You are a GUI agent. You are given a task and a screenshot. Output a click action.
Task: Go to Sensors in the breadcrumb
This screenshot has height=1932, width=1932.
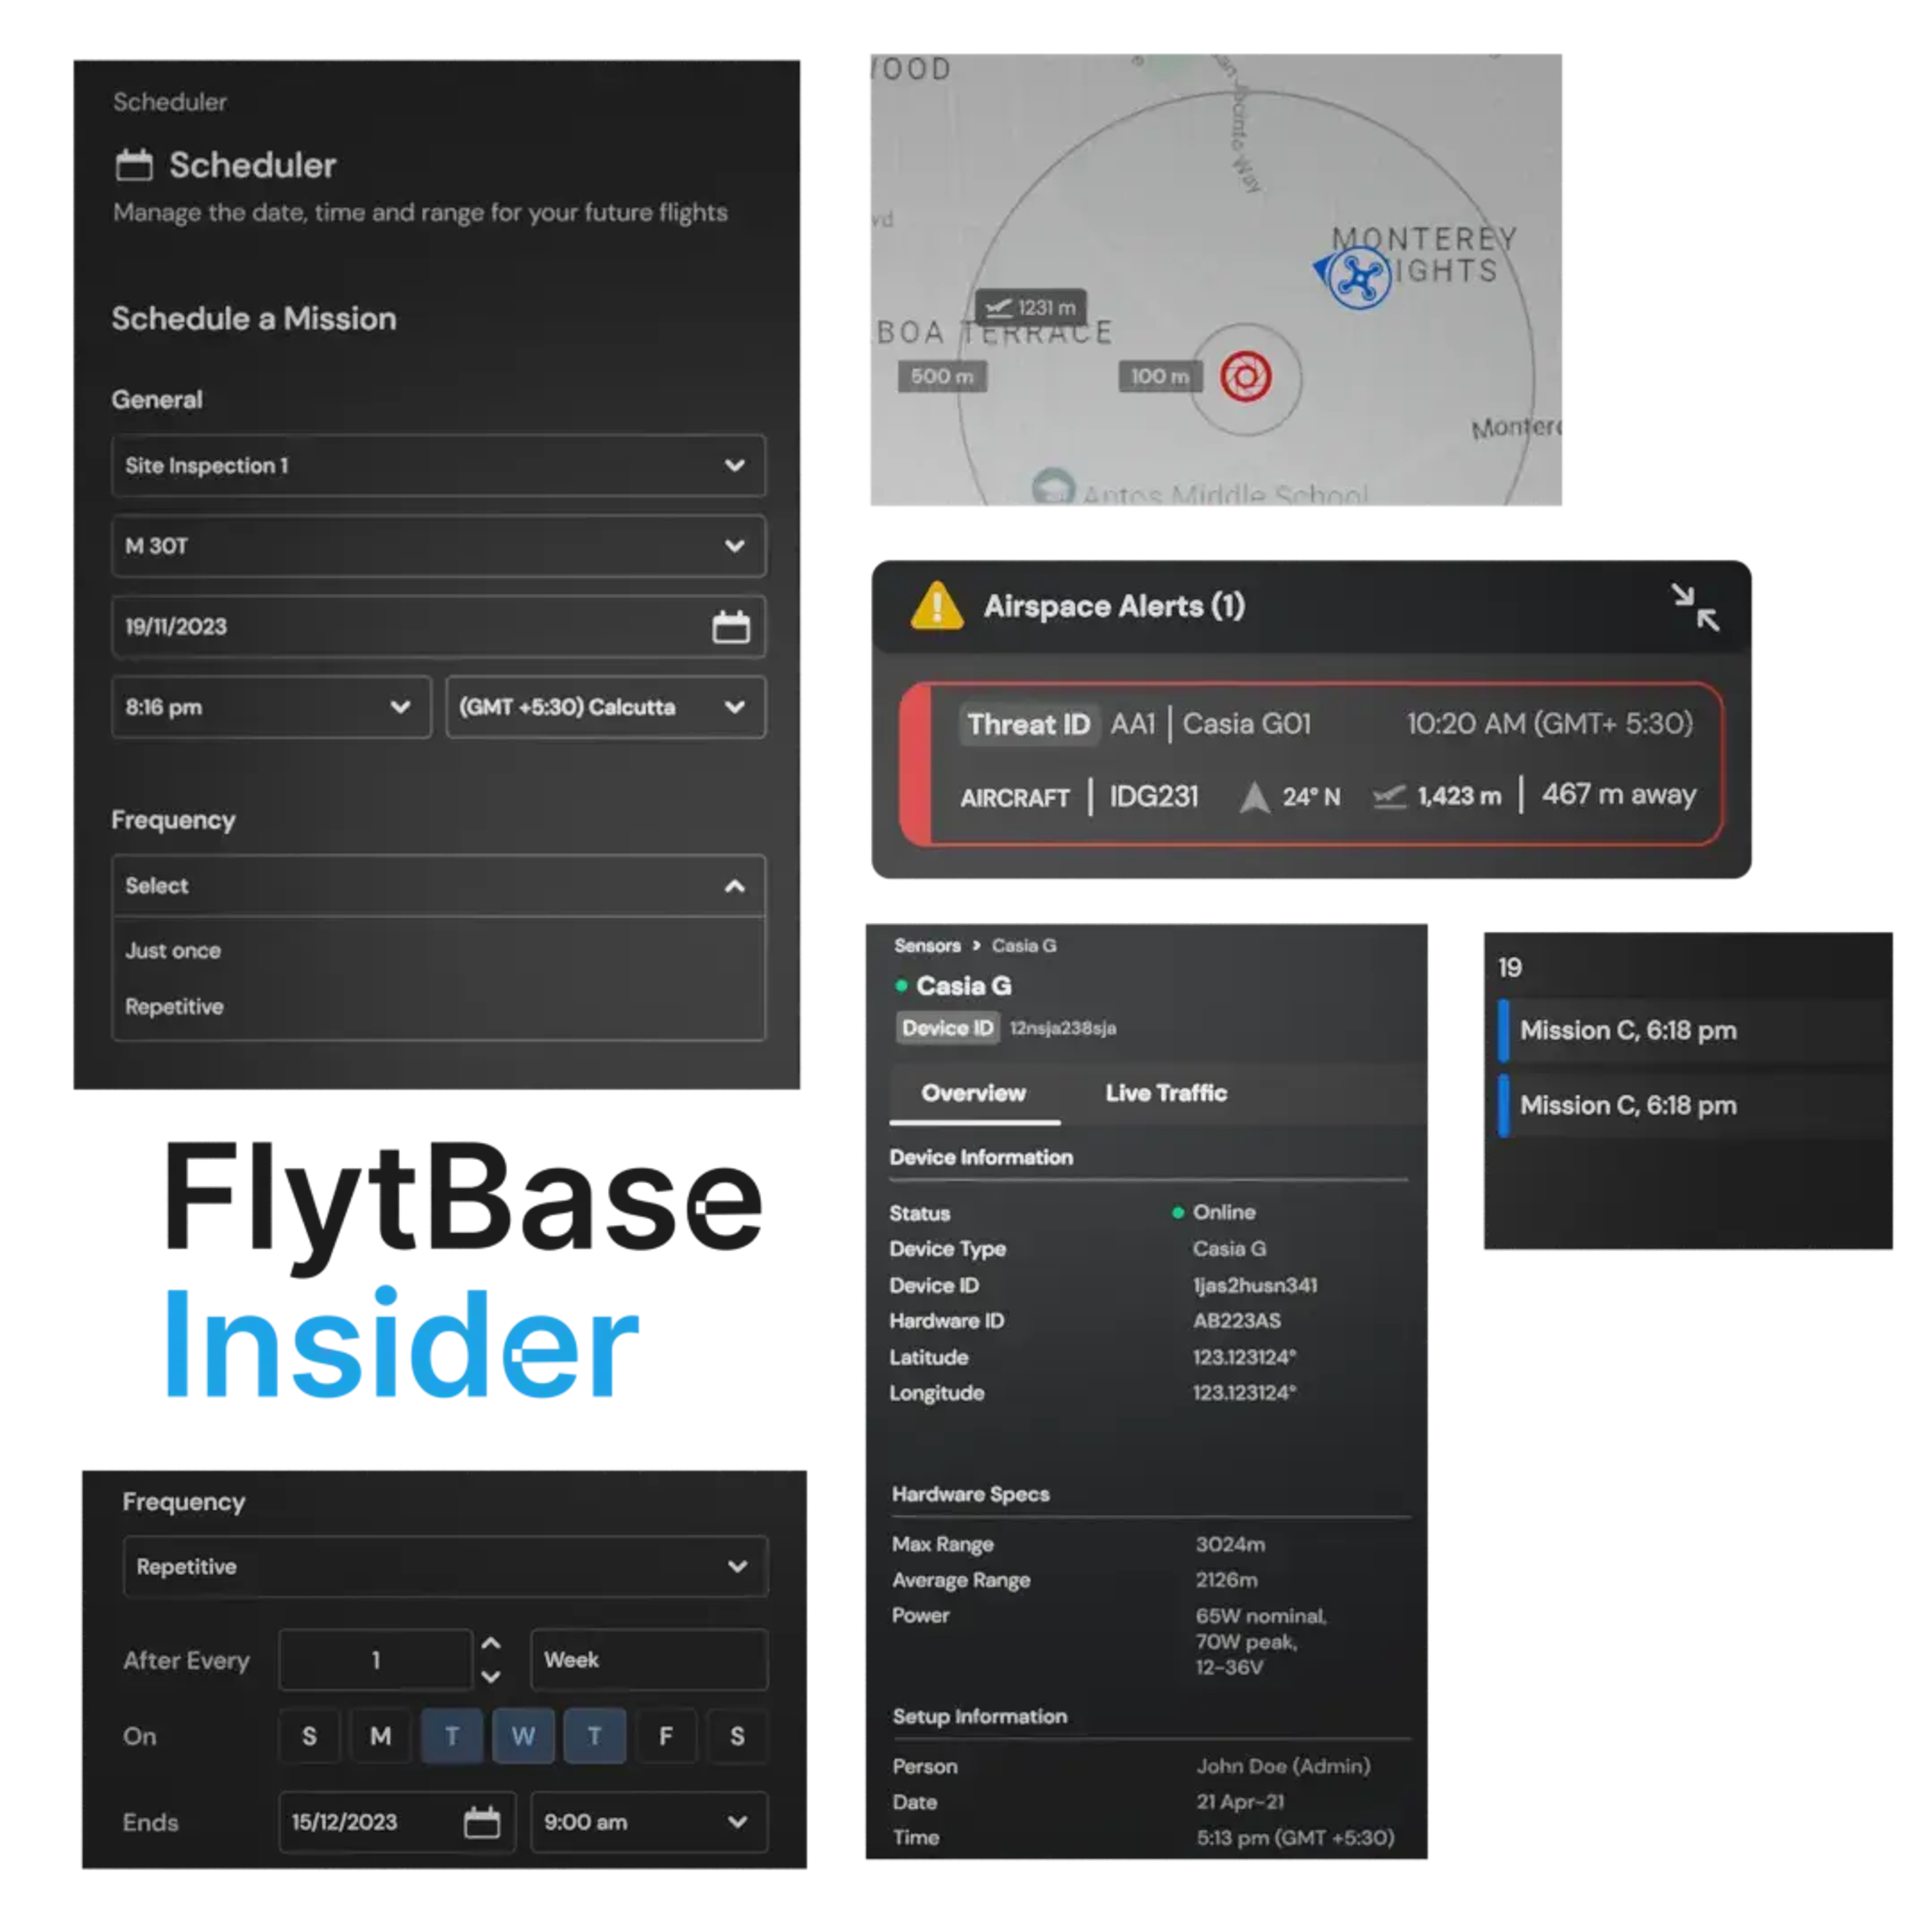pyautogui.click(x=927, y=946)
